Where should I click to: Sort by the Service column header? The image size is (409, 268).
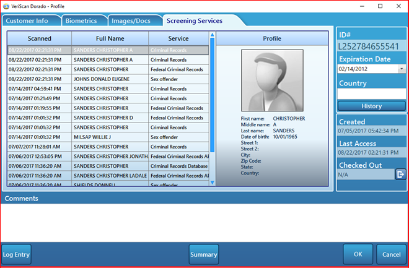point(178,38)
